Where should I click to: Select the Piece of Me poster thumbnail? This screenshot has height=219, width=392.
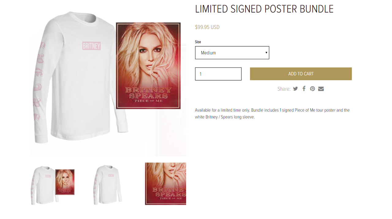[x=165, y=184]
